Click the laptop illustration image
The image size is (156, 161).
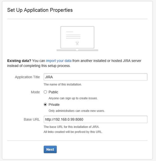(77, 39)
